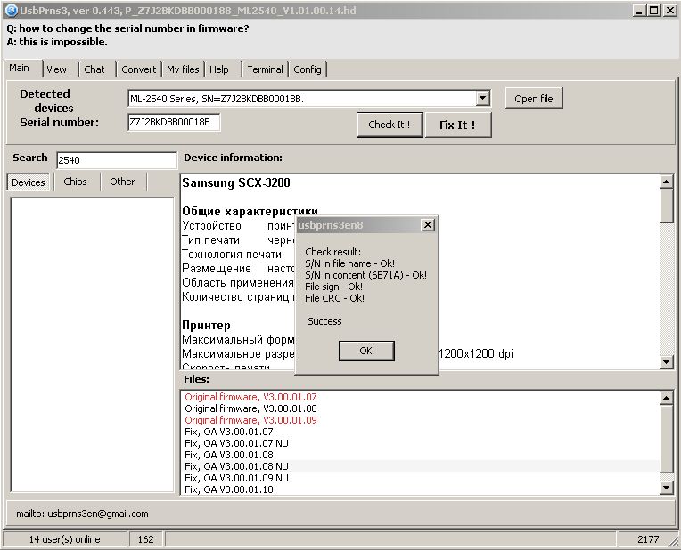
Task: Click the device information scrollbar thumb
Action: coord(666,206)
